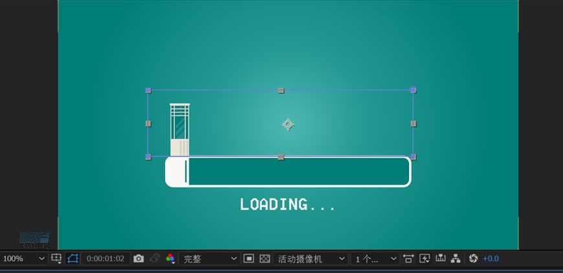Screen dimensions: 563x273
Task: Open the 完整 resolution dropdown
Action: pos(209,259)
